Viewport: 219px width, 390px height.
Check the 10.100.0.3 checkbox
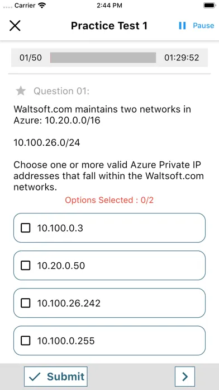click(x=26, y=228)
